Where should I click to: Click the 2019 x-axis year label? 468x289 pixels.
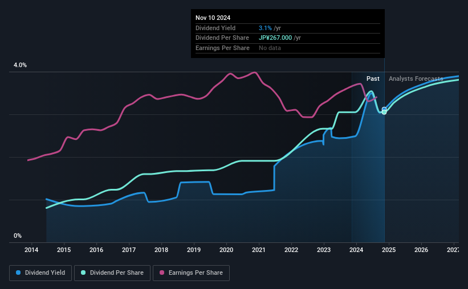194,250
